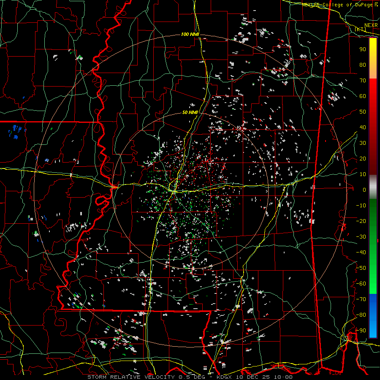Click the -70 value on the velocity scale
This screenshot has width=380, height=380.
click(361, 299)
